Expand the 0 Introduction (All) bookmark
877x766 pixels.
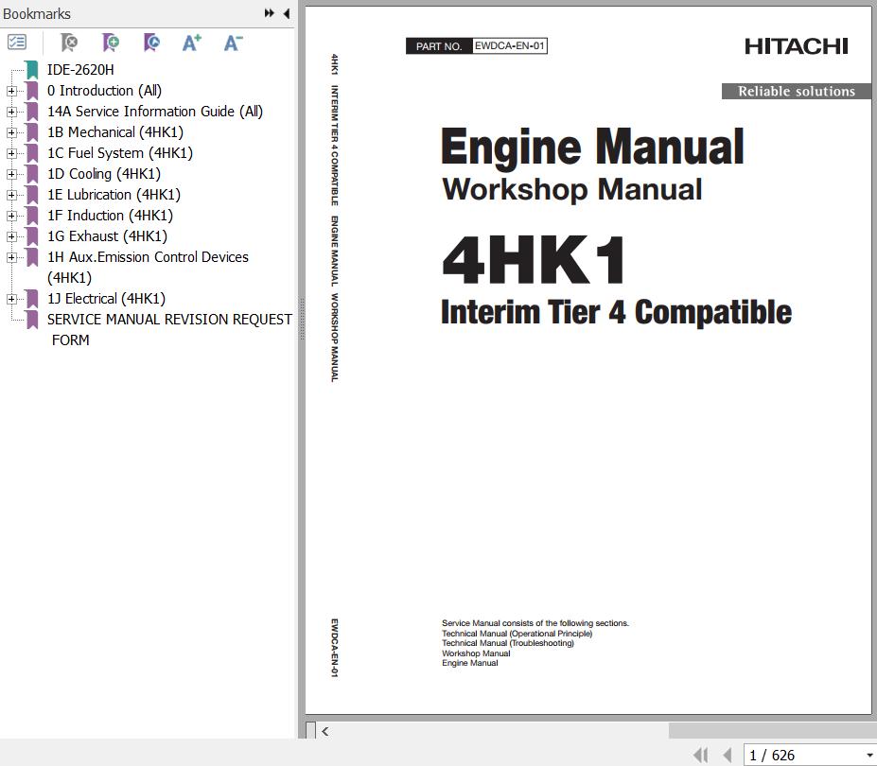(x=11, y=91)
